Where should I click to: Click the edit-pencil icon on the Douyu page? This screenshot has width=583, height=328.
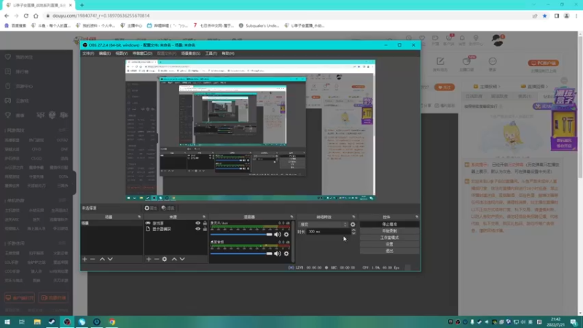coord(440,61)
